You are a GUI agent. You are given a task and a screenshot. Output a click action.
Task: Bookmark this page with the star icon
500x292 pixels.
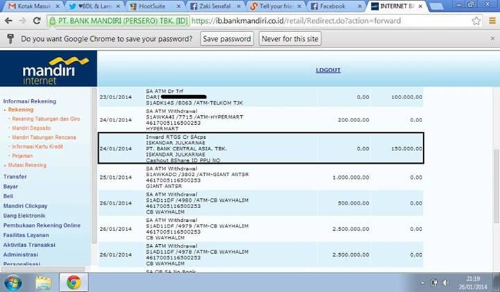[476, 21]
